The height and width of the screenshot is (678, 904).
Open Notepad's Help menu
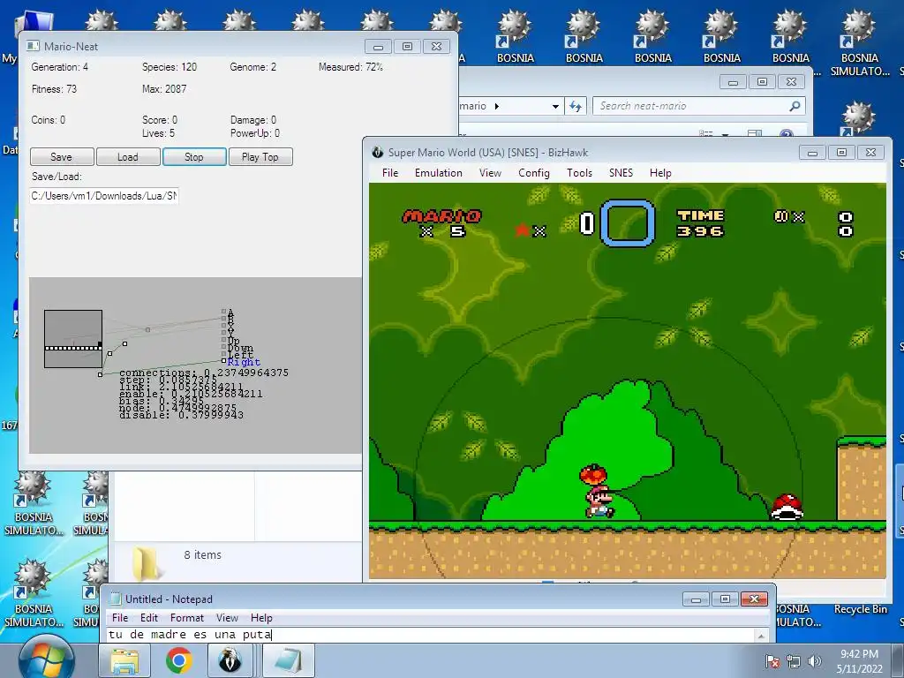pos(261,617)
